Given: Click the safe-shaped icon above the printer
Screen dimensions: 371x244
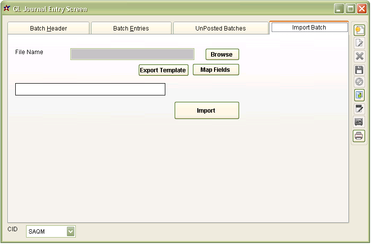Looking at the screenshot, I should pyautogui.click(x=359, y=122).
